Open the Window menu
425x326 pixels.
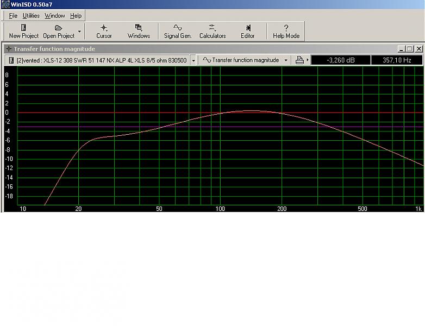click(54, 16)
